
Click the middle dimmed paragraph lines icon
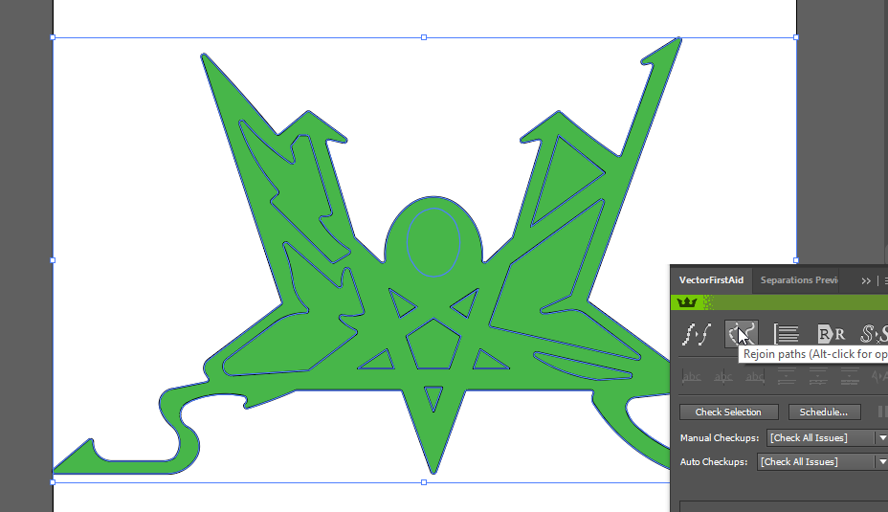click(818, 376)
